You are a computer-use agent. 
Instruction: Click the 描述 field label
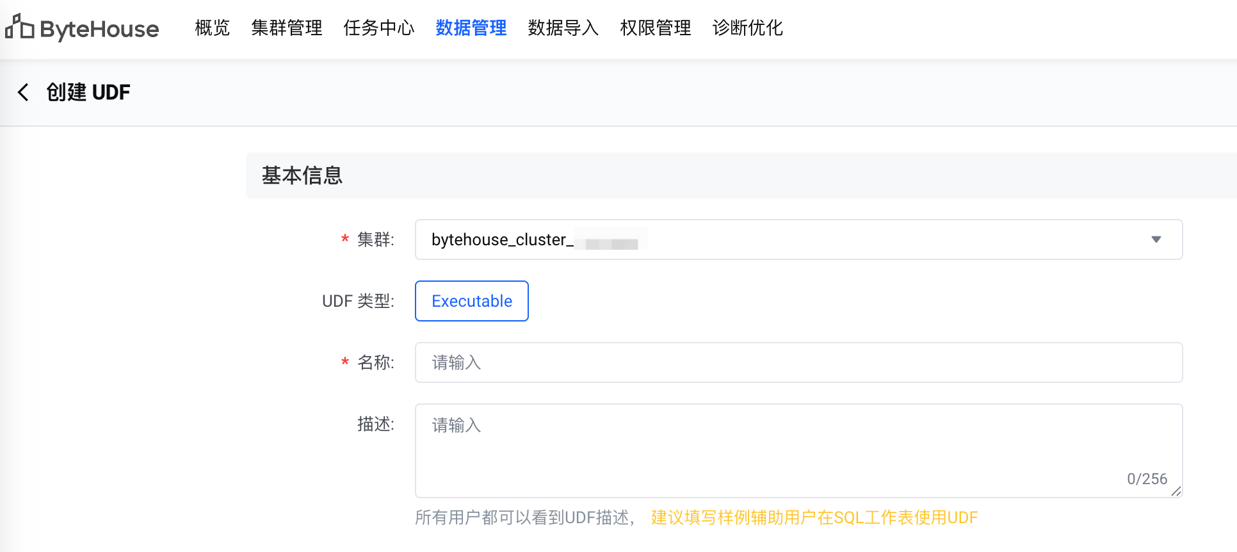(375, 424)
